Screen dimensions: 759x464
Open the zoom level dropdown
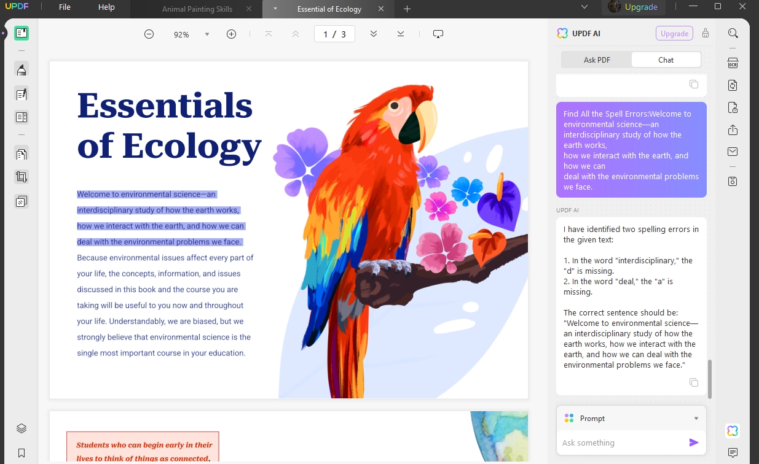207,34
